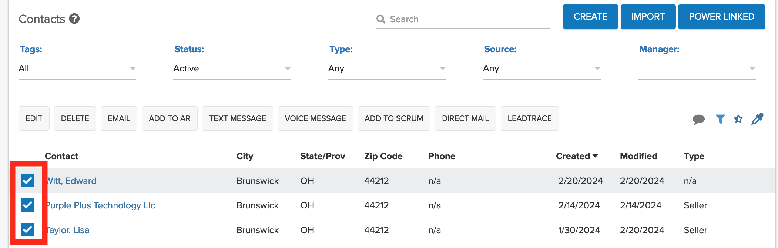Open the Witt, Edward contact link

pyautogui.click(x=71, y=181)
